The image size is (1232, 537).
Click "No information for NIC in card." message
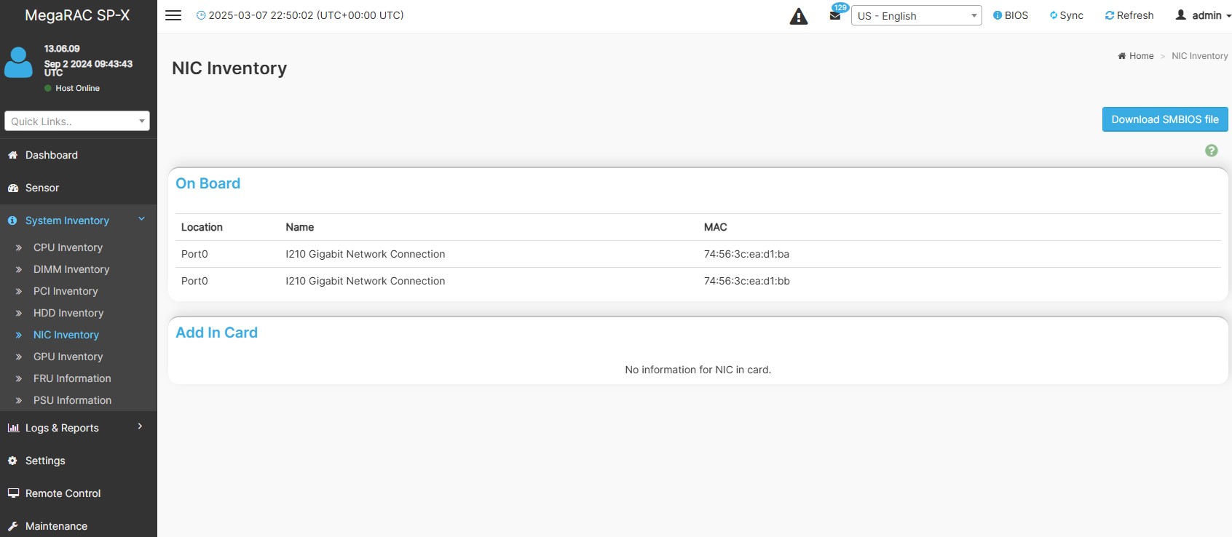pyautogui.click(x=698, y=370)
